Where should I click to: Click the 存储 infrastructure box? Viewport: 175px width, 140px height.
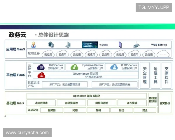tap(98, 110)
